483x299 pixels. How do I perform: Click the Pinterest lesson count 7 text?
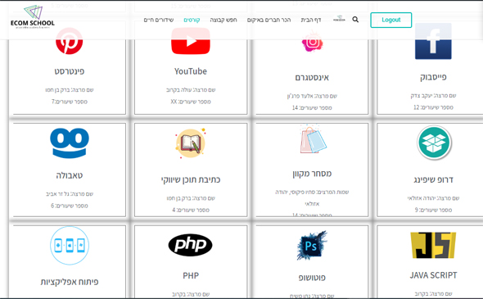pyautogui.click(x=70, y=102)
